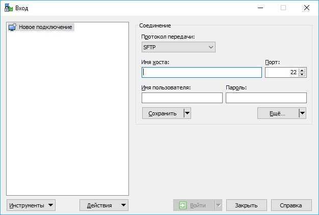Expand the Сохранить dropdown arrow
Image resolution: width=319 pixels, height=215 pixels.
click(188, 113)
